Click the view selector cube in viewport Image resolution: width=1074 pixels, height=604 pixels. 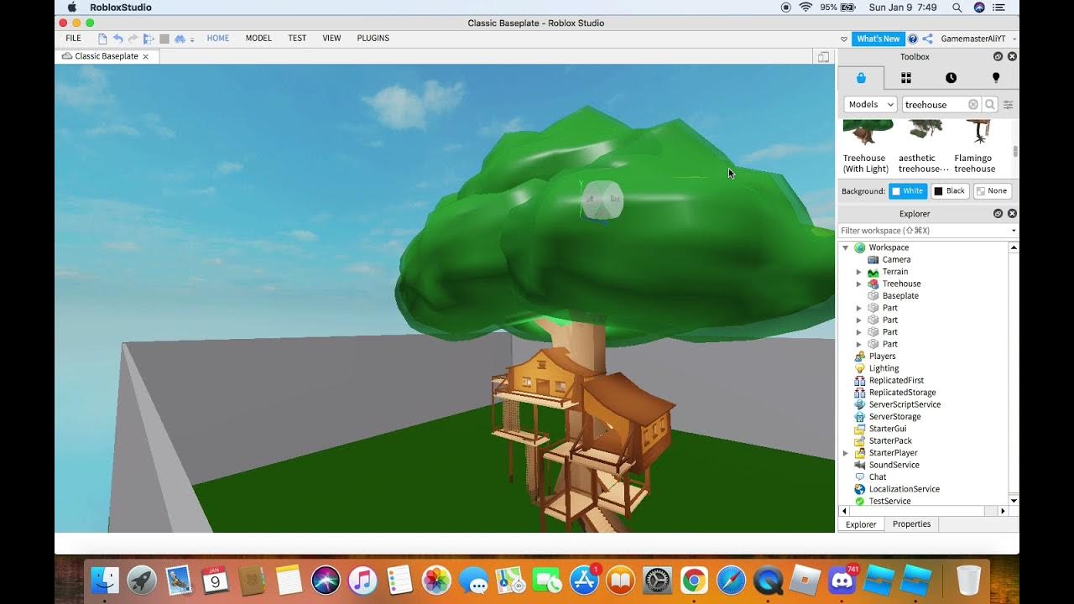coord(602,200)
